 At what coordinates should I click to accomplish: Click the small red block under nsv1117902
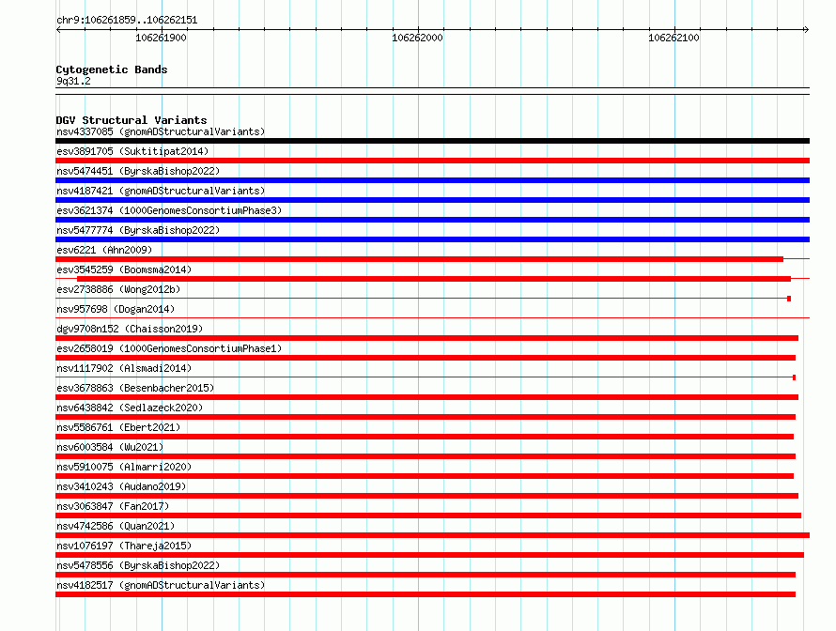point(795,377)
